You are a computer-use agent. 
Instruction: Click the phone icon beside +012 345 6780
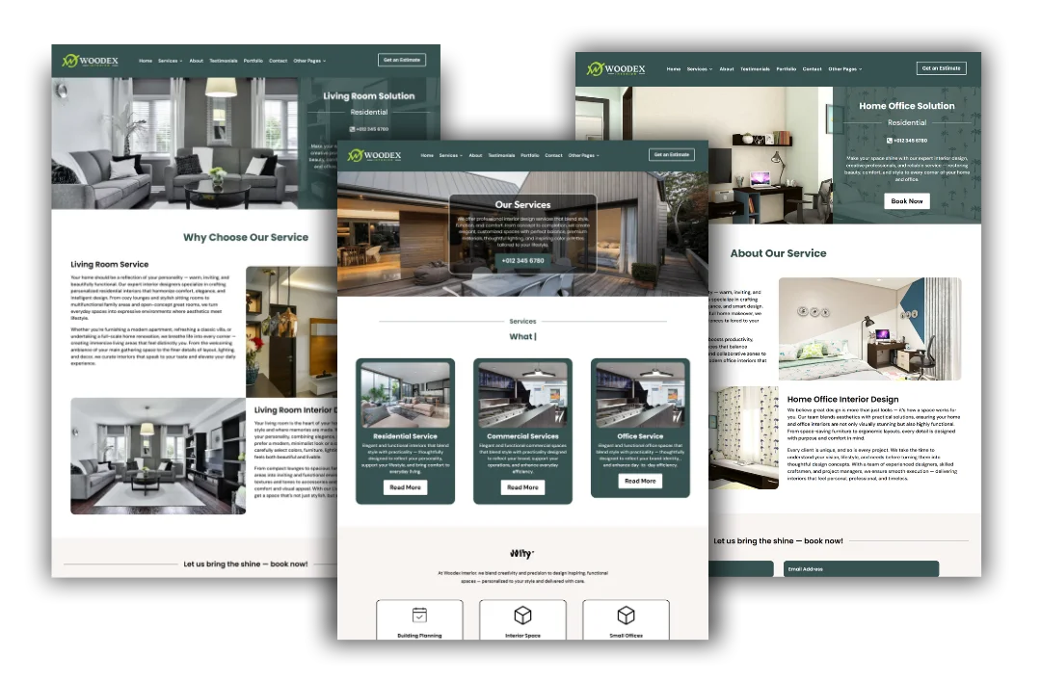click(x=352, y=128)
